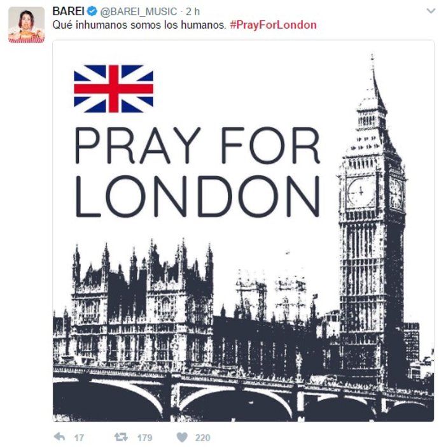Click the reply count 17
The height and width of the screenshot is (447, 439).
coord(79,437)
